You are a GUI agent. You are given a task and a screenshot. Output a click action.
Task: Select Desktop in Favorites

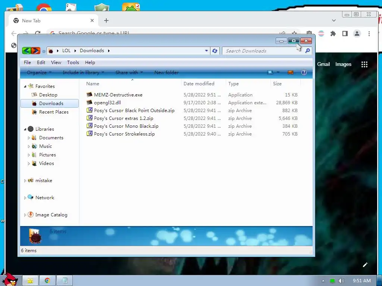point(48,95)
